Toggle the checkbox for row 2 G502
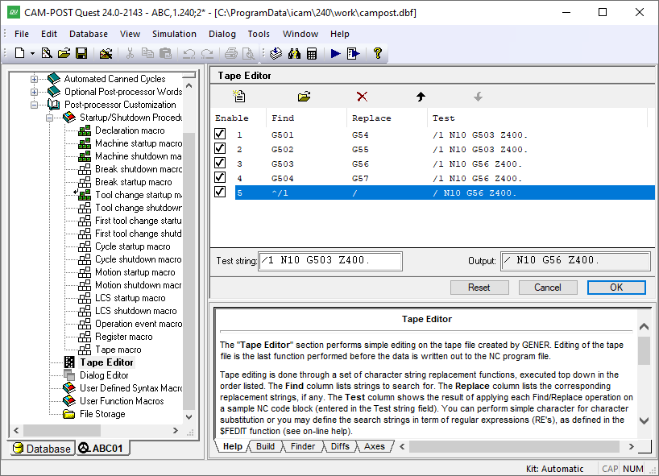Image resolution: width=659 pixels, height=476 pixels. pos(220,149)
